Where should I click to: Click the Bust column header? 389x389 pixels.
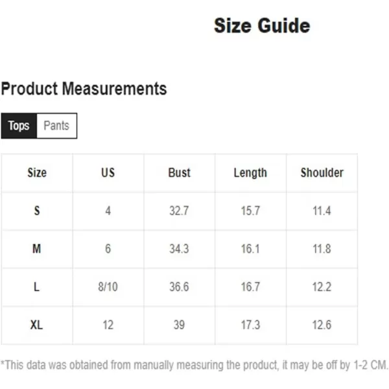tap(179, 172)
